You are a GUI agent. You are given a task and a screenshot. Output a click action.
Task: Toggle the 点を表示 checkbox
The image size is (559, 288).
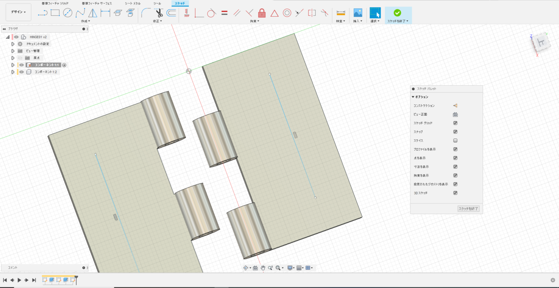click(x=455, y=158)
